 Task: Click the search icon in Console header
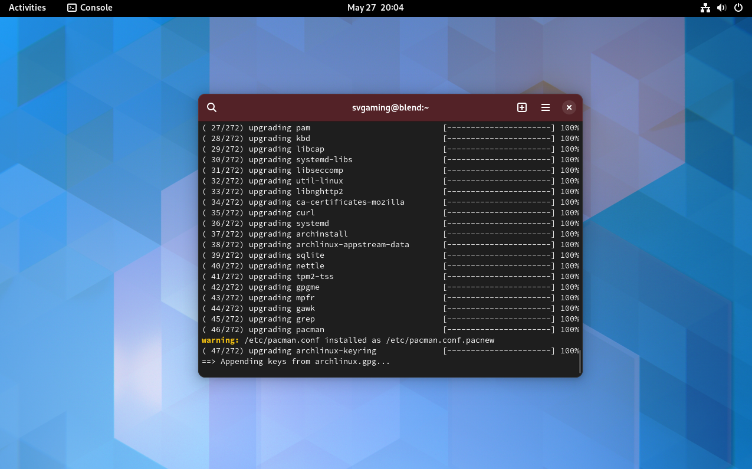click(x=212, y=107)
